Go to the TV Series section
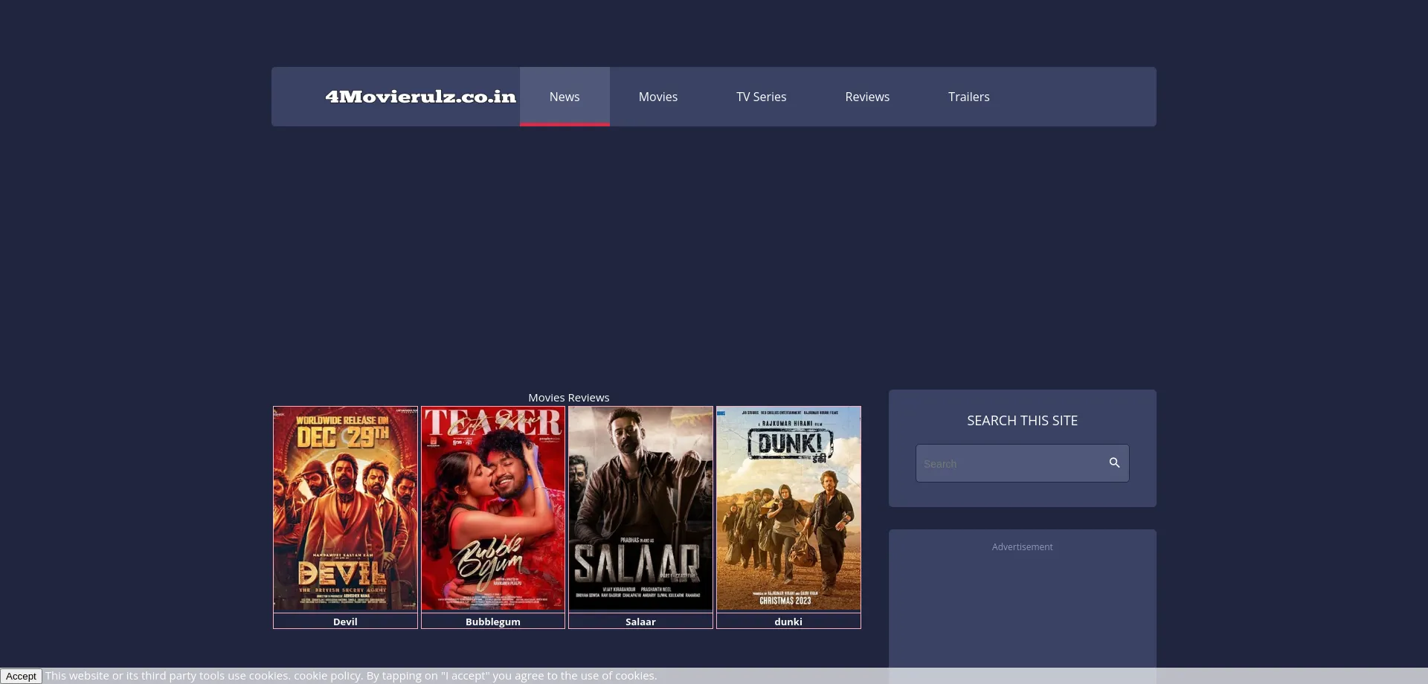This screenshot has width=1428, height=684. pos(761,97)
